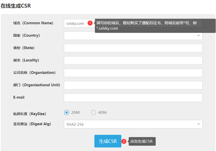
Task: Click the Organization company name field
Action: pyautogui.click(x=133, y=73)
